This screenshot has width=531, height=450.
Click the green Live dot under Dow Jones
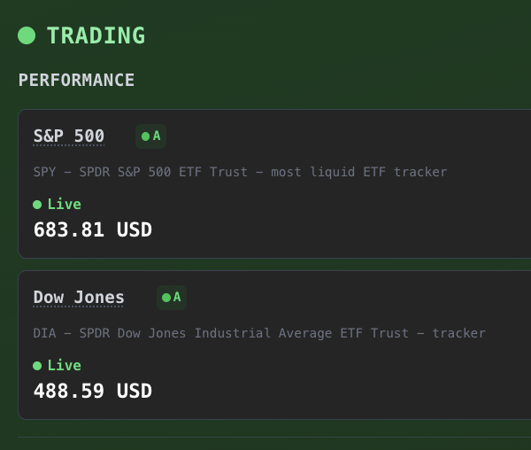37,366
